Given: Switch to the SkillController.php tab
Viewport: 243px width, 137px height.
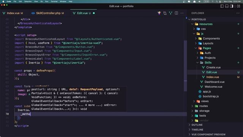Looking at the screenshot, I should point(48,13).
